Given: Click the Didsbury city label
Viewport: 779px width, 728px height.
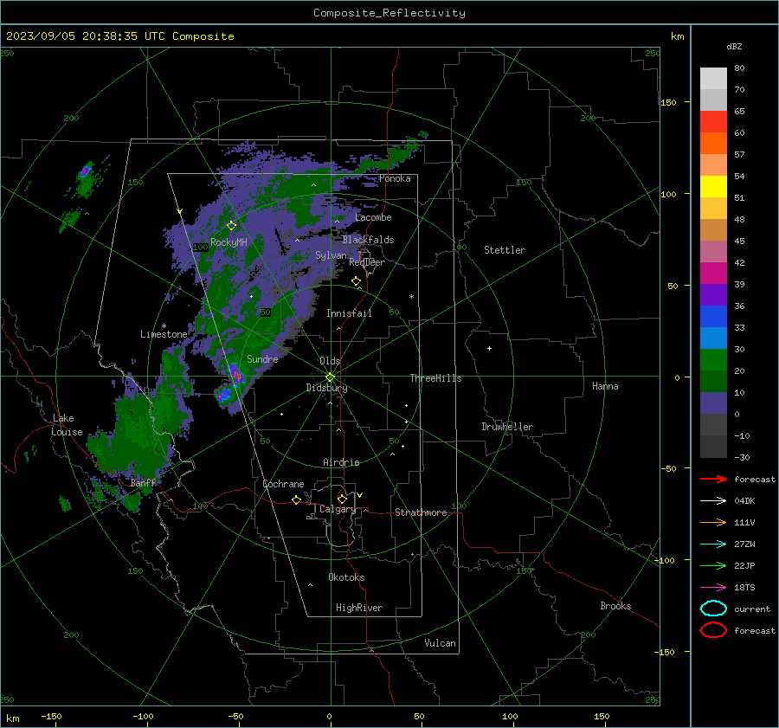Looking at the screenshot, I should [326, 388].
